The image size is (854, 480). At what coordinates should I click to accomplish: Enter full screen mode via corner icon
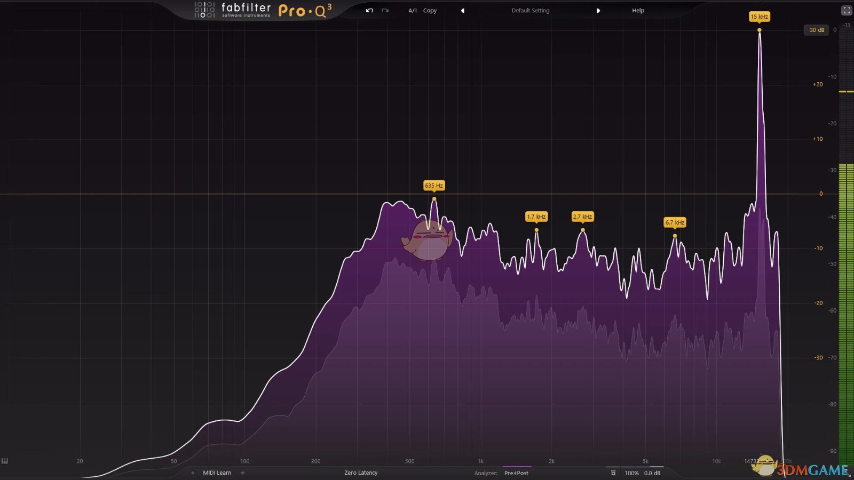tap(847, 10)
